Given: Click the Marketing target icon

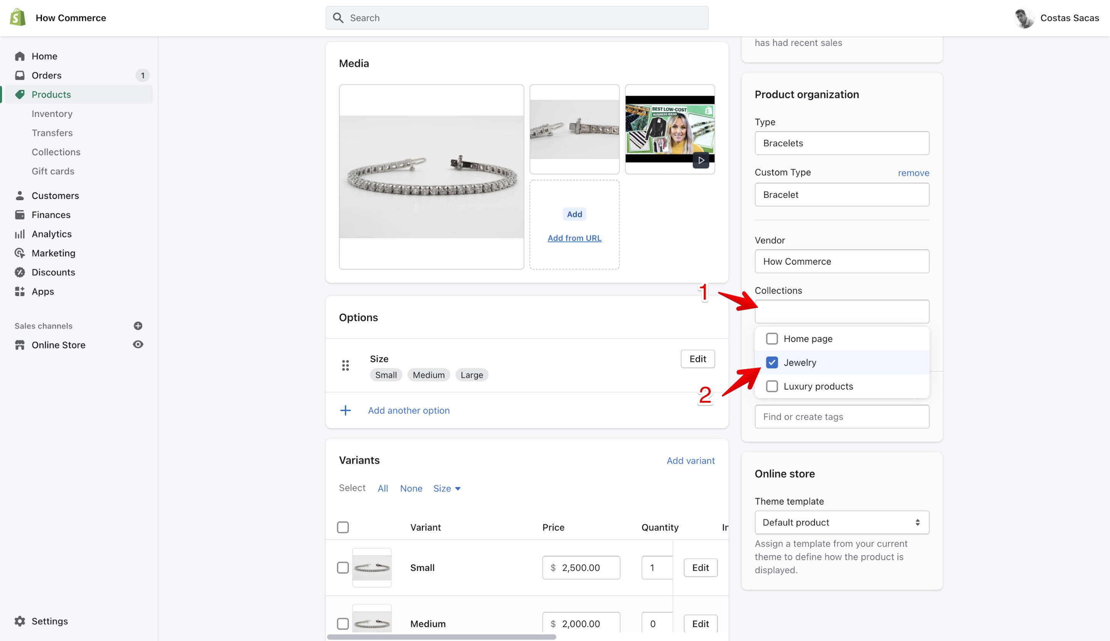Looking at the screenshot, I should [20, 253].
